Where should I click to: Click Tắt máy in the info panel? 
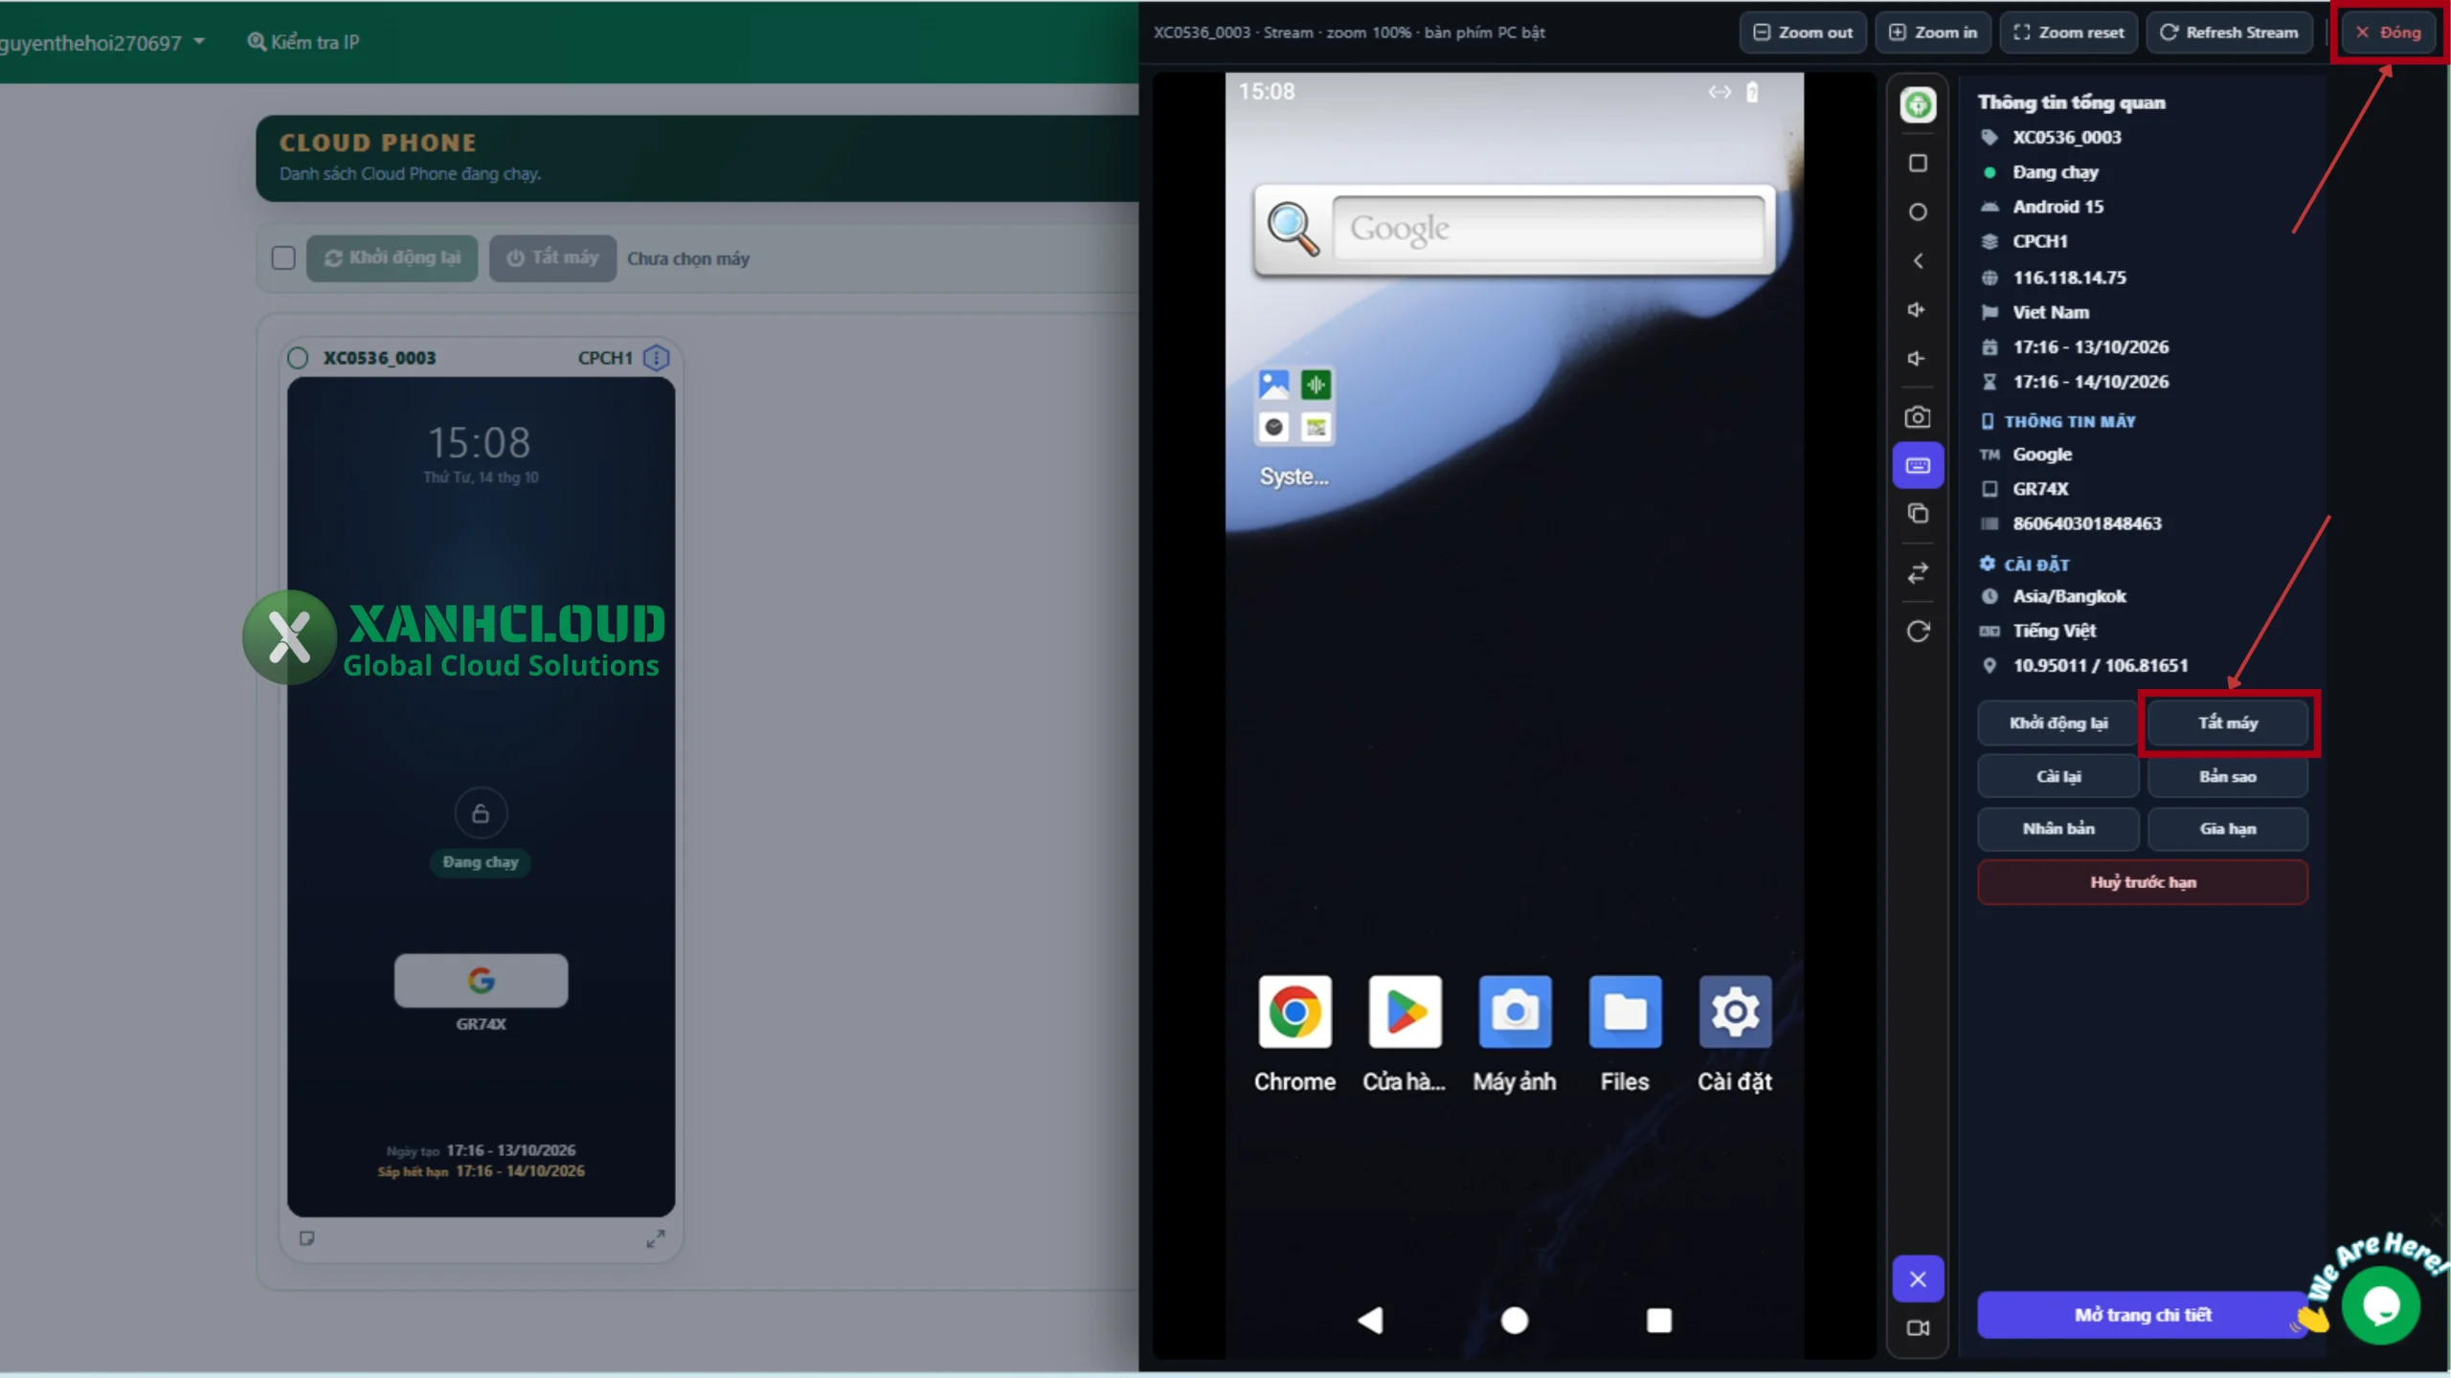click(2228, 723)
